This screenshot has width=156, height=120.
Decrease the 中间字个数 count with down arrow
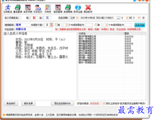51,26
